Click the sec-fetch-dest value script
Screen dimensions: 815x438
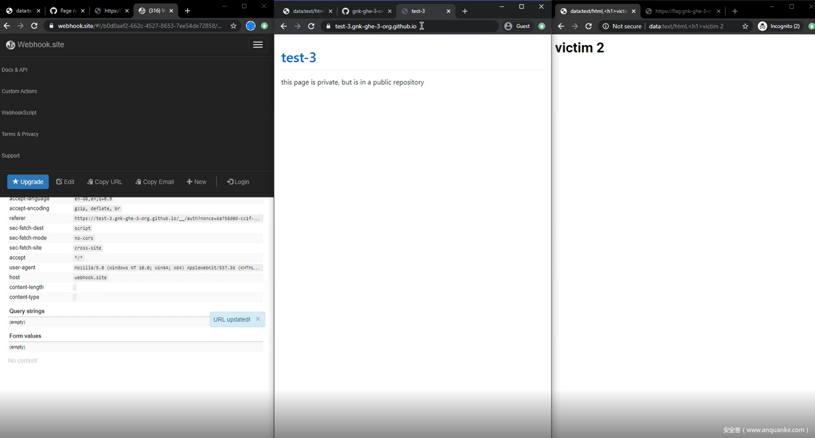(82, 228)
